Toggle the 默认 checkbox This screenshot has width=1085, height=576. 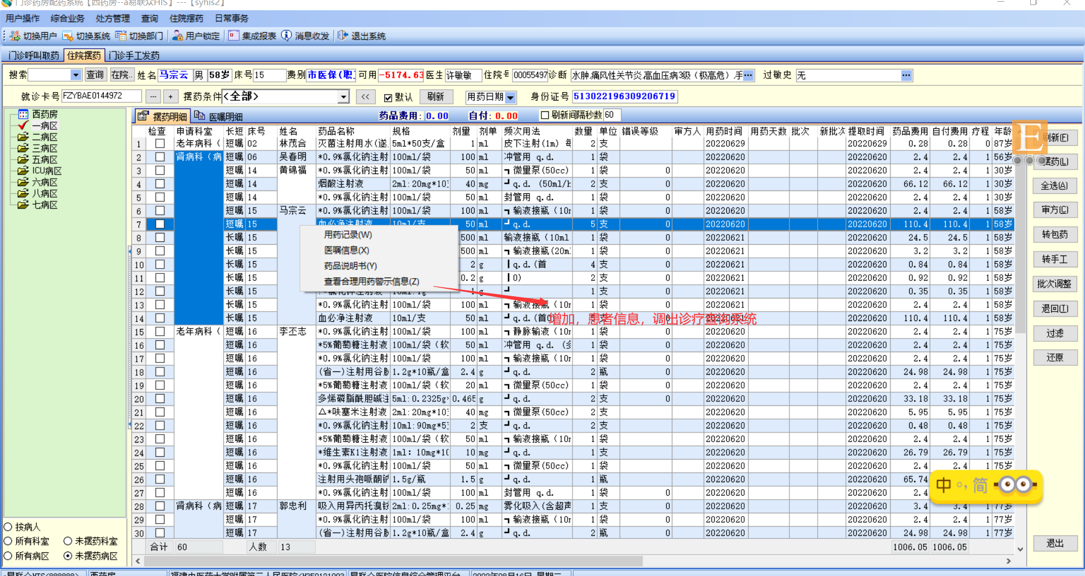[x=388, y=97]
